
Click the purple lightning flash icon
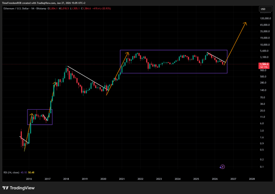(x=222, y=167)
